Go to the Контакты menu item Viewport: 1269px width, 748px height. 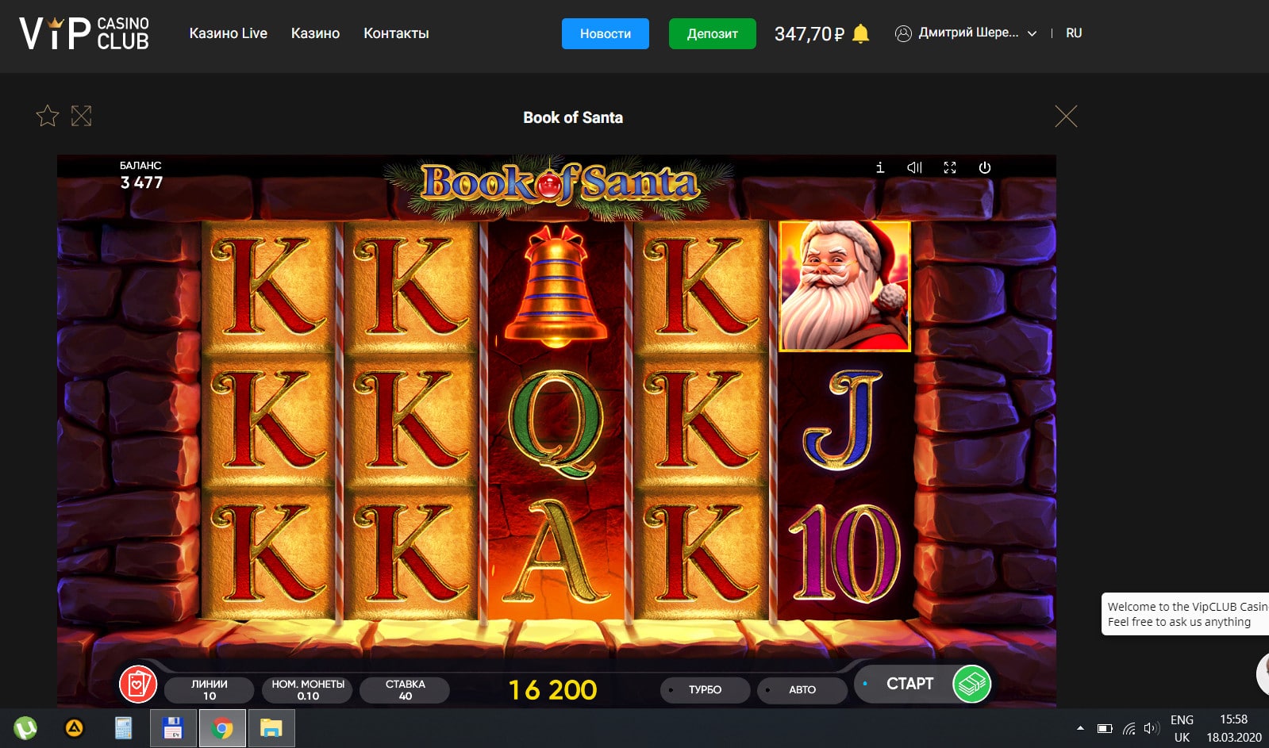[x=396, y=33]
